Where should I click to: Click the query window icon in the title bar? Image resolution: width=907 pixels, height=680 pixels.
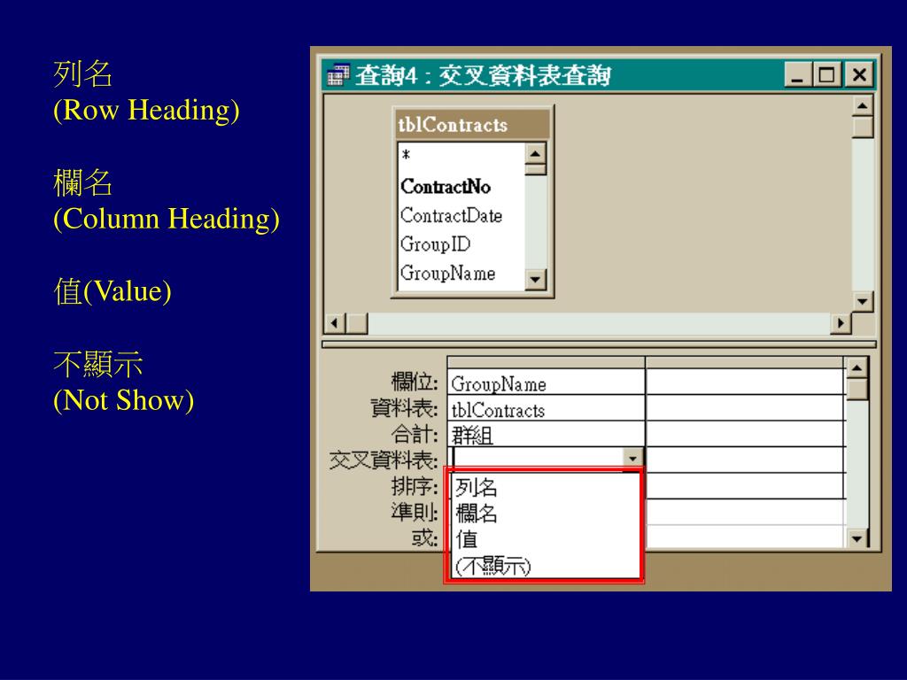click(x=337, y=75)
